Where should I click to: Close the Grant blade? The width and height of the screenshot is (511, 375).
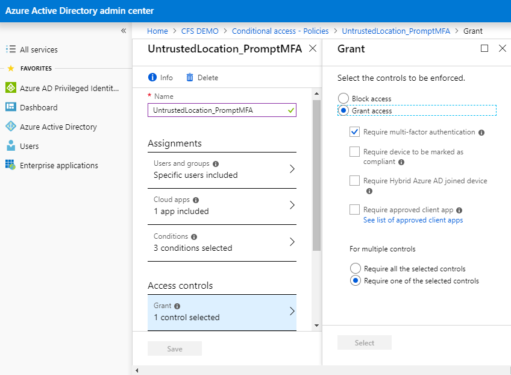click(x=503, y=48)
